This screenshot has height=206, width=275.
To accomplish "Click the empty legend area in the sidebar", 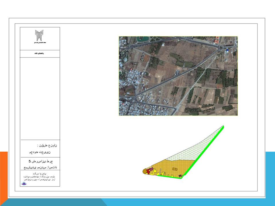I will click(40, 97).
